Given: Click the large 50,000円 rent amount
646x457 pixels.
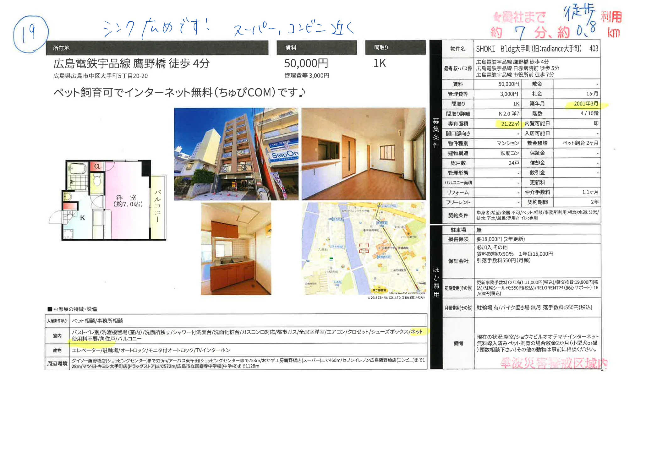Looking at the screenshot, I should [306, 63].
